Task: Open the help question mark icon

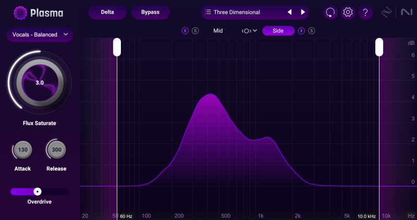Action: pos(365,12)
